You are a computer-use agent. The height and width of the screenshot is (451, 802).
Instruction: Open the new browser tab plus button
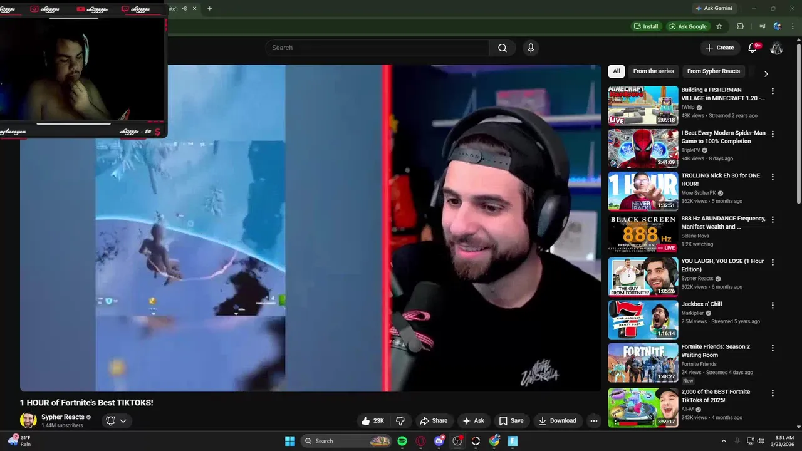click(209, 8)
